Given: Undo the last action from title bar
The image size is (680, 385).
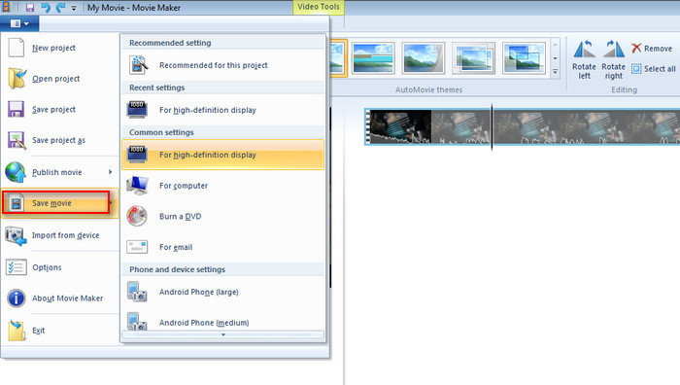Looking at the screenshot, I should coord(46,8).
